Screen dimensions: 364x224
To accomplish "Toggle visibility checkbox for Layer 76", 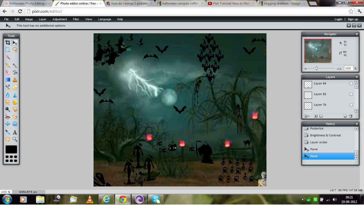I will (351, 105).
